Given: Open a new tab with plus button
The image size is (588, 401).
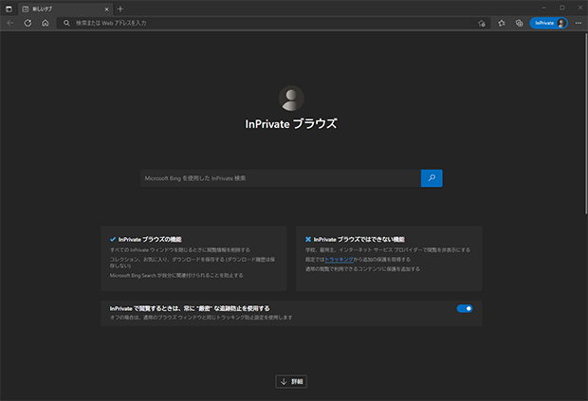Looking at the screenshot, I should point(120,9).
